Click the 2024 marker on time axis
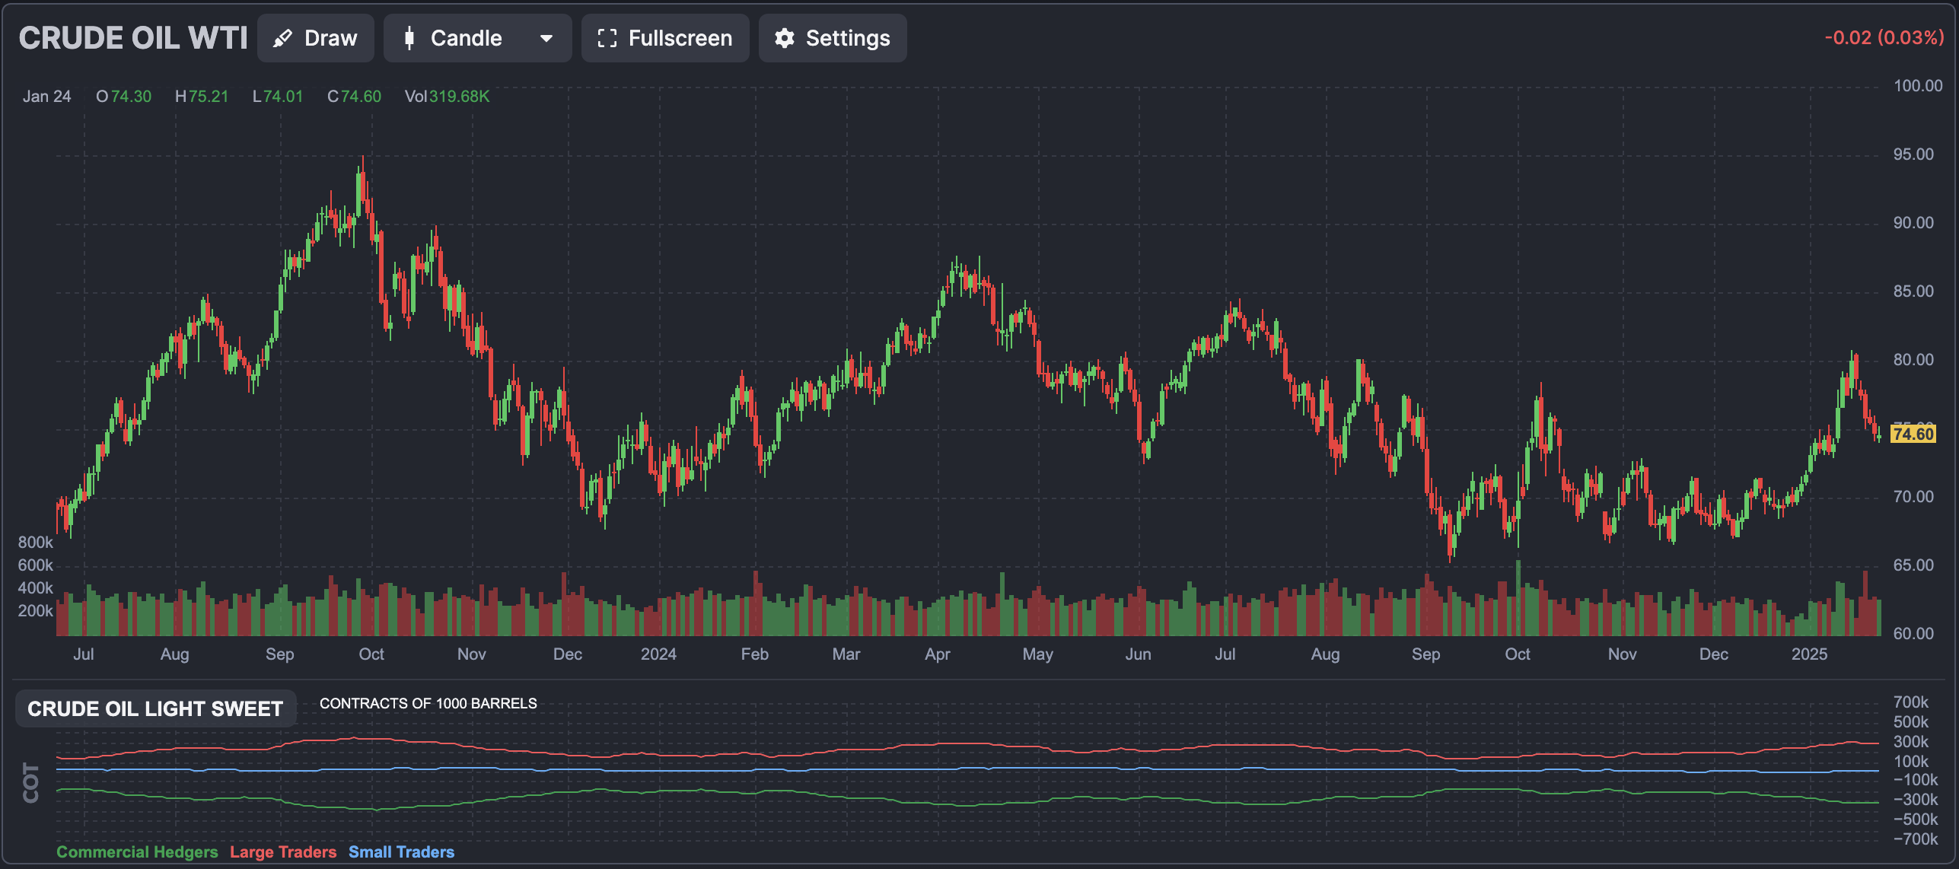Viewport: 1959px width, 869px height. coord(658,654)
